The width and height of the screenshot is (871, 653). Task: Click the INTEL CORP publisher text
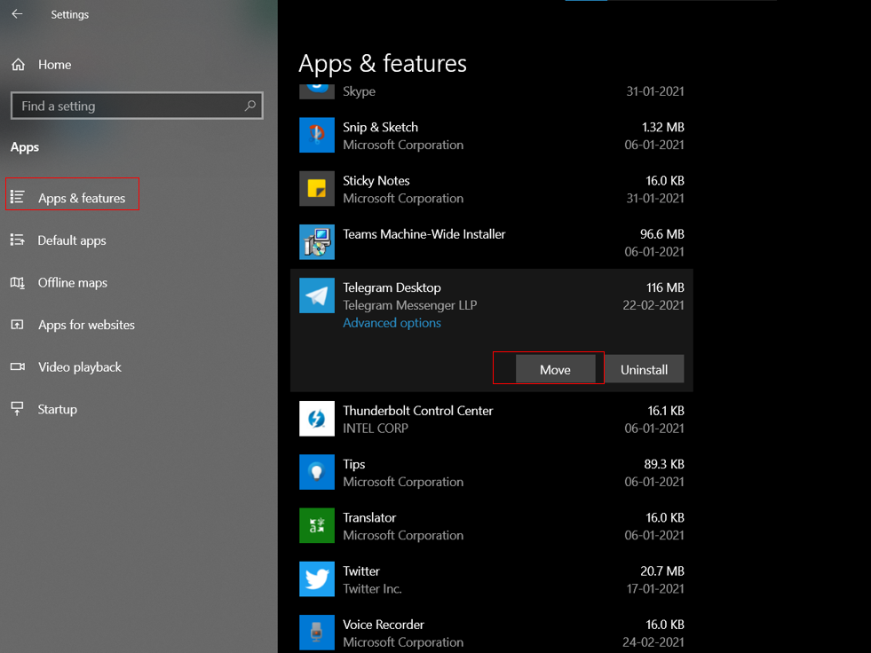375,429
